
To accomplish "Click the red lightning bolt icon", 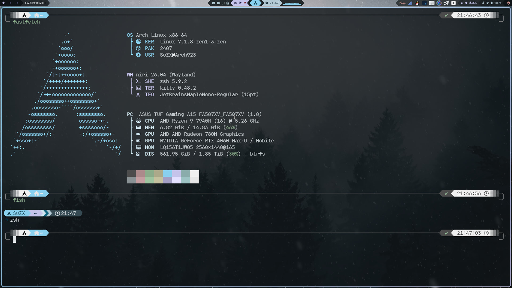I will point(245,3).
